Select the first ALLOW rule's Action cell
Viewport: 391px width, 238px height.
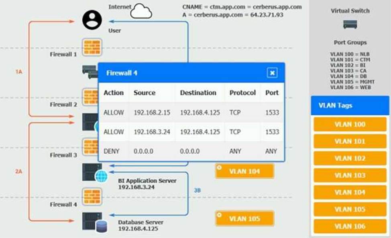click(x=114, y=113)
